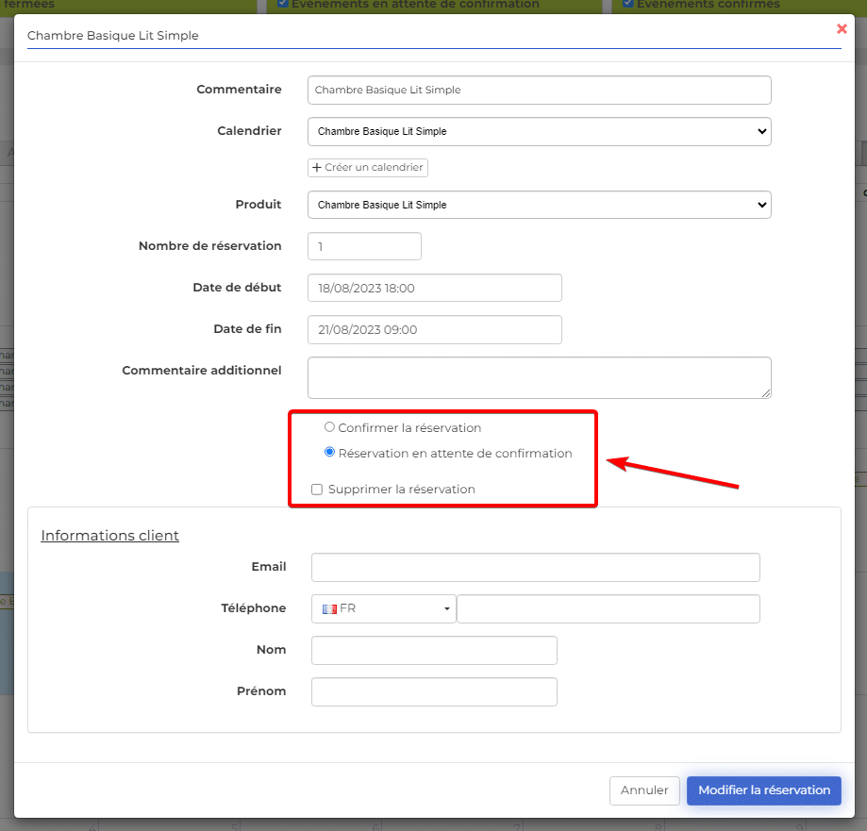This screenshot has height=831, width=867.
Task: Open the Calendrier dropdown
Action: point(539,132)
